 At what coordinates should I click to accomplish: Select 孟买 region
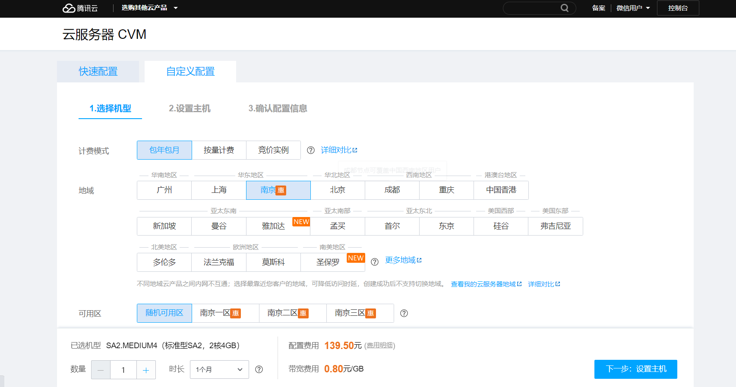point(338,226)
